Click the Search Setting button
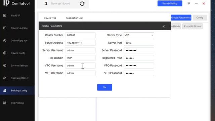The image size is (215, 121). (170, 3)
